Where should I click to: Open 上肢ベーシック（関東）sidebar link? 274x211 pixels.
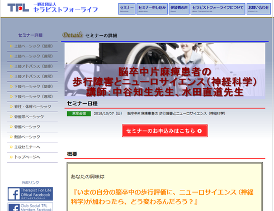coord(32,46)
